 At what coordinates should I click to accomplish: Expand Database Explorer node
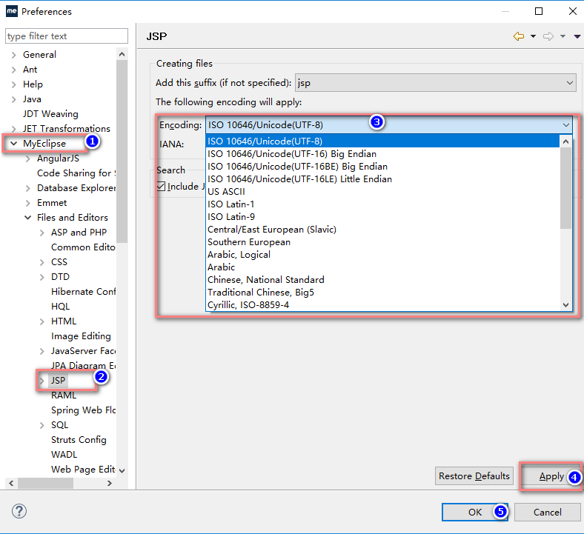click(x=28, y=188)
